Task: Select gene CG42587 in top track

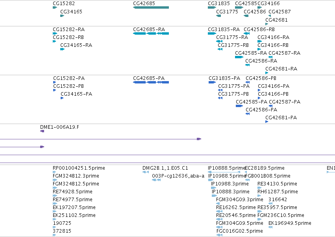Action: click(270, 16)
